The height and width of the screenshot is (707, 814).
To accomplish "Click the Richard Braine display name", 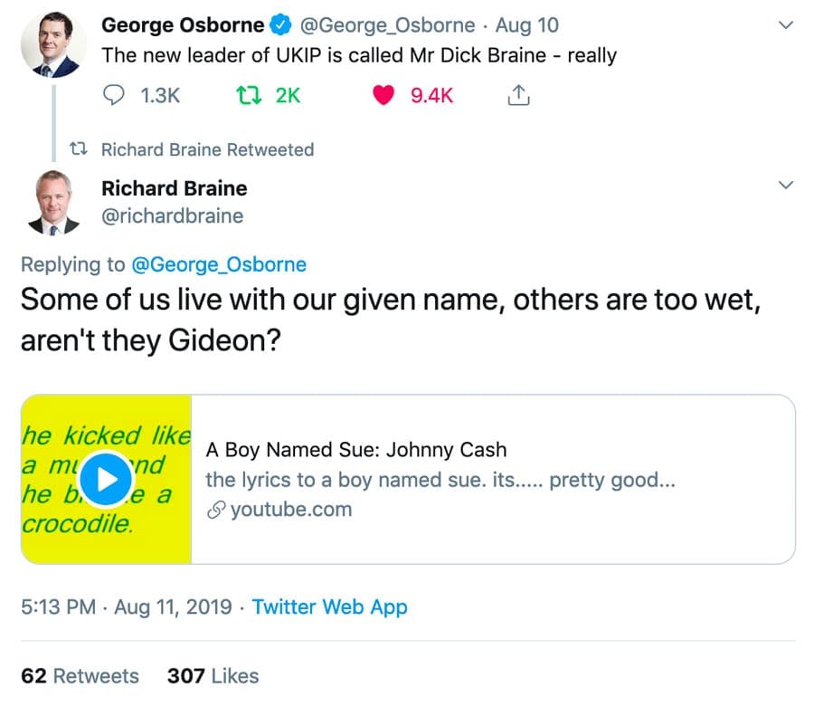I will click(174, 188).
